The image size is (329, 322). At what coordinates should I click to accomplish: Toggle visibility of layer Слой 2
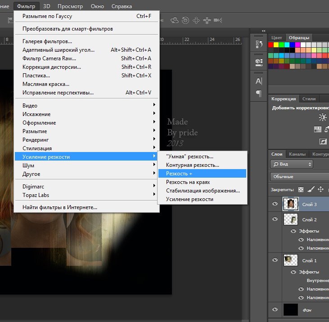[x=275, y=219]
